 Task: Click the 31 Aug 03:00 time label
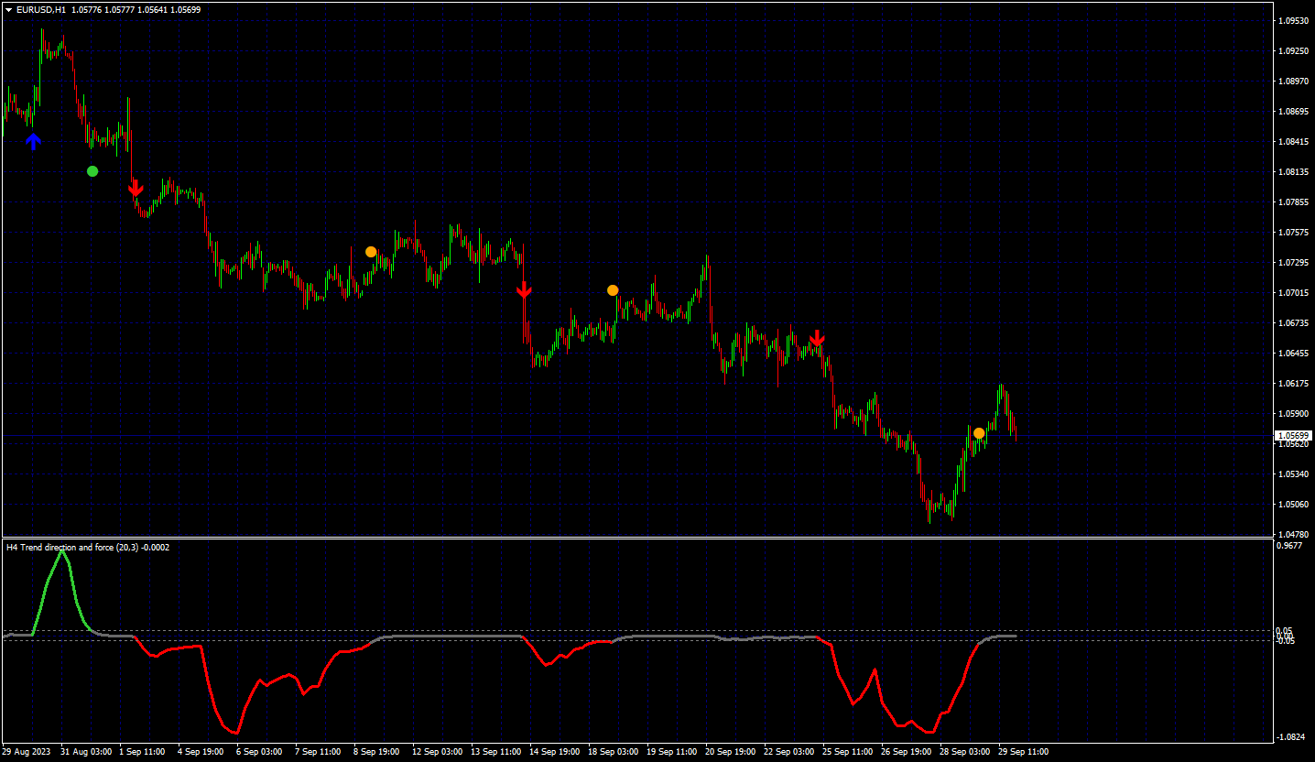[86, 751]
